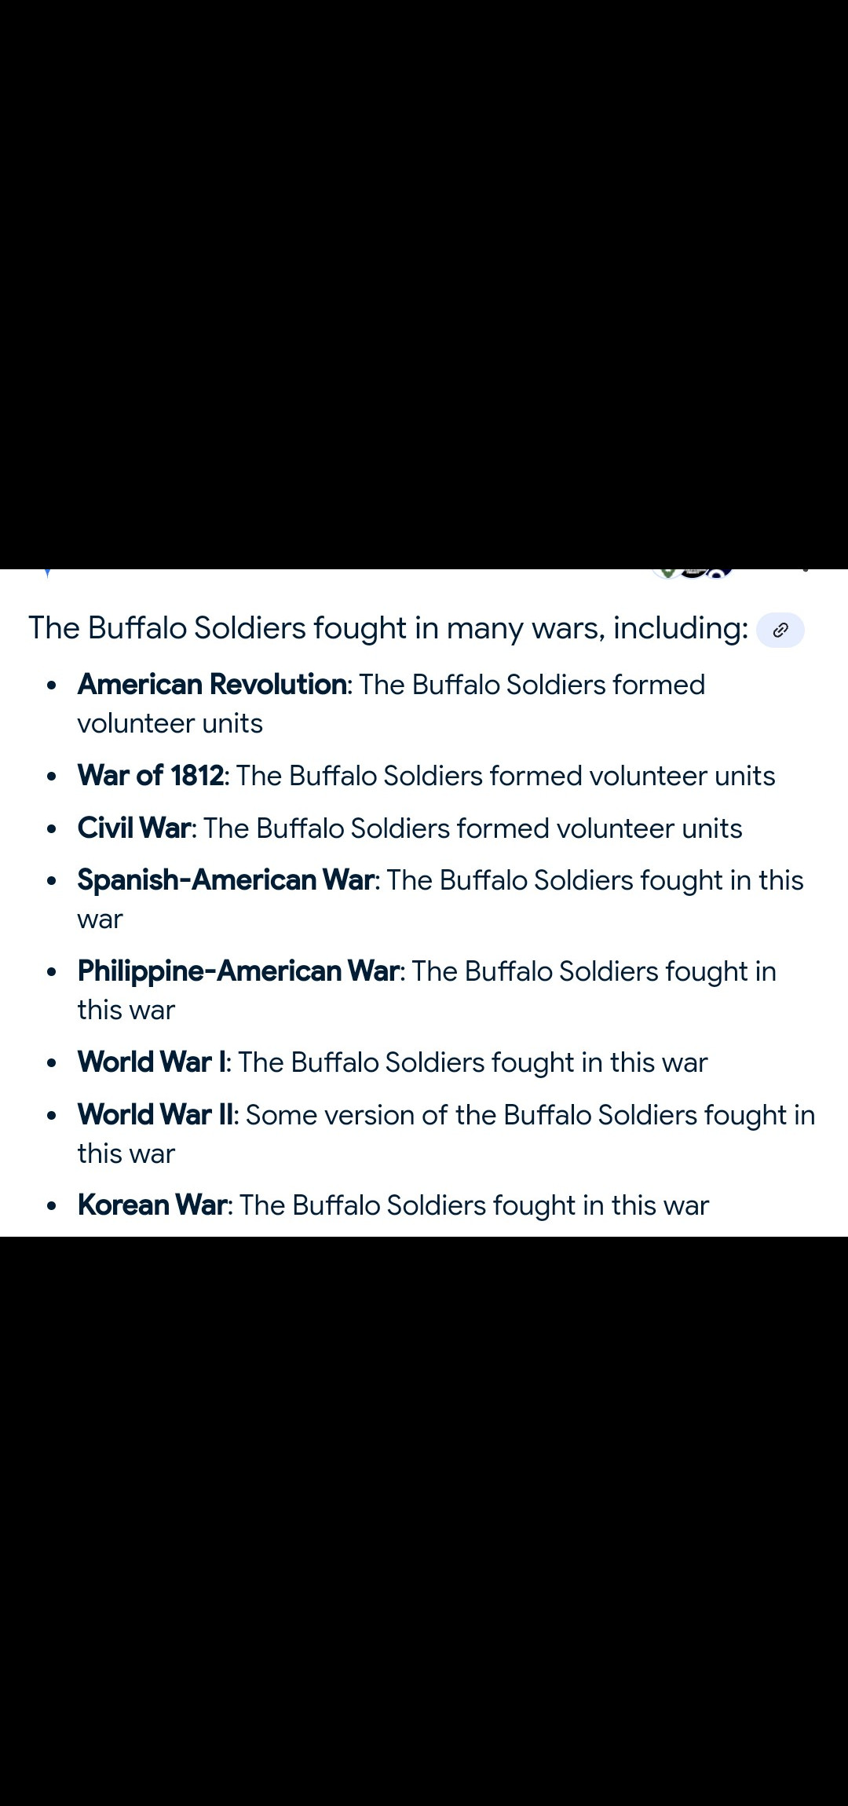Select the Korean War description text
The height and width of the screenshot is (1806, 848).
pos(474,1205)
